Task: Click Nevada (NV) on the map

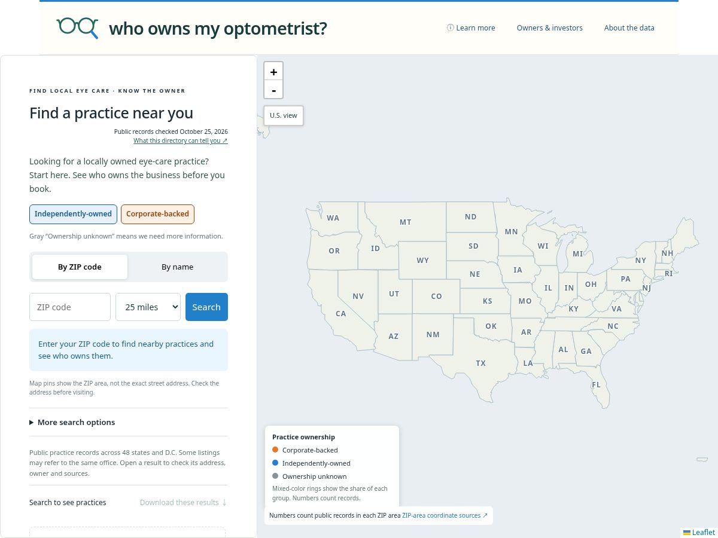Action: coord(358,296)
